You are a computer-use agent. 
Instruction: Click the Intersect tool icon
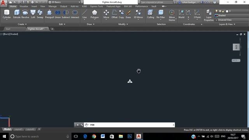click(x=75, y=12)
